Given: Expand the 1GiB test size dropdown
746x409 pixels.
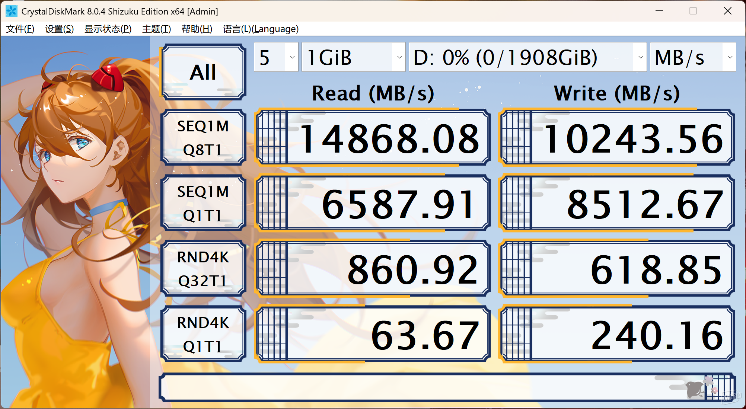Looking at the screenshot, I should [354, 57].
